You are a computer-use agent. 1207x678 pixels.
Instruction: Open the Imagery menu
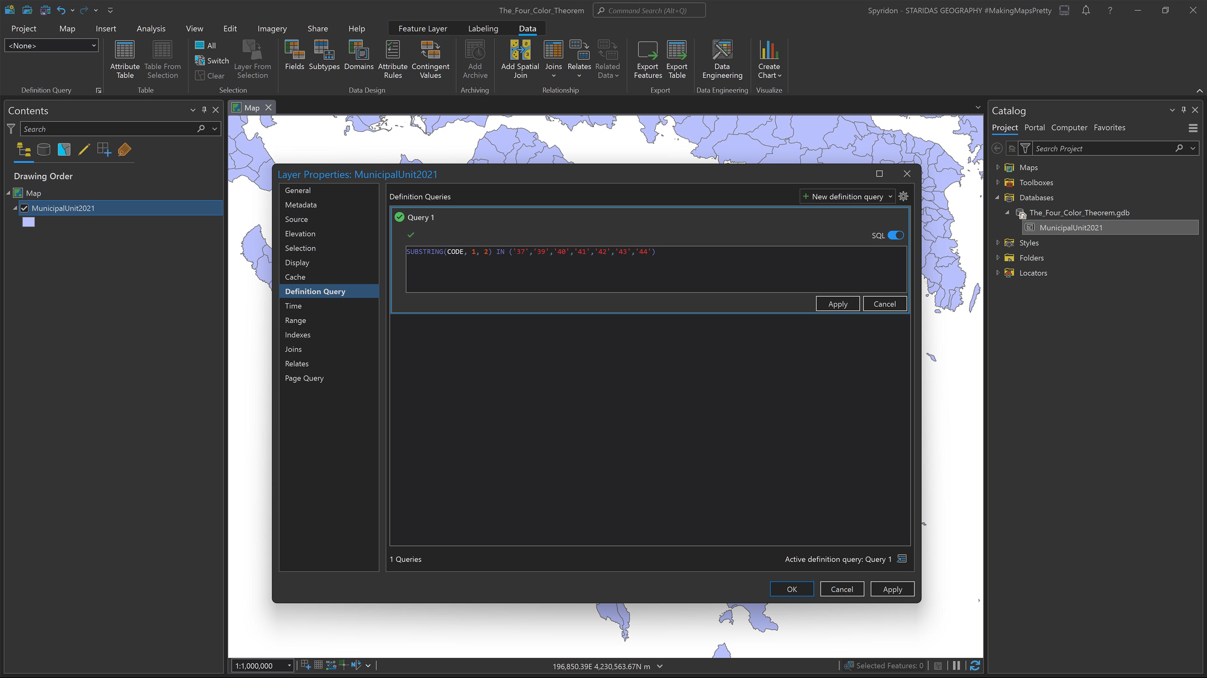272,29
